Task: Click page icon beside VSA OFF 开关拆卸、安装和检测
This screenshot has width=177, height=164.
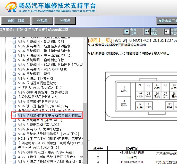Action: 14,93
